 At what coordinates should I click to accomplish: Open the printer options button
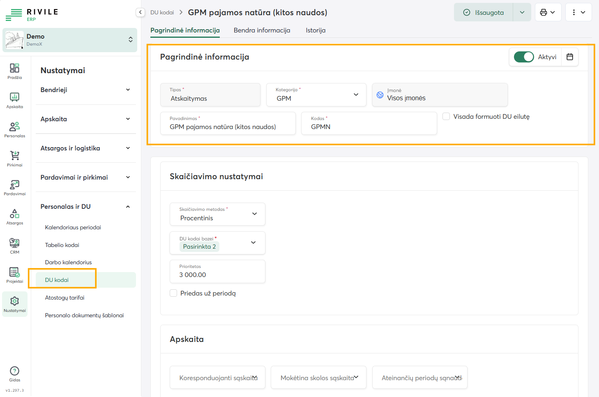(548, 12)
